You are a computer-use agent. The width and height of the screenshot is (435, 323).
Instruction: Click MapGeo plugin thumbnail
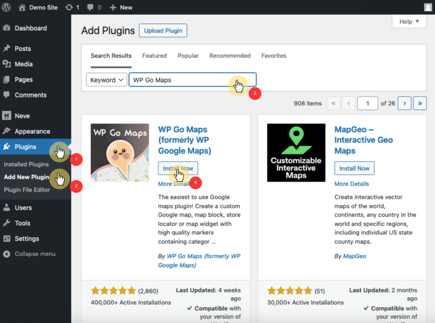coord(296,153)
